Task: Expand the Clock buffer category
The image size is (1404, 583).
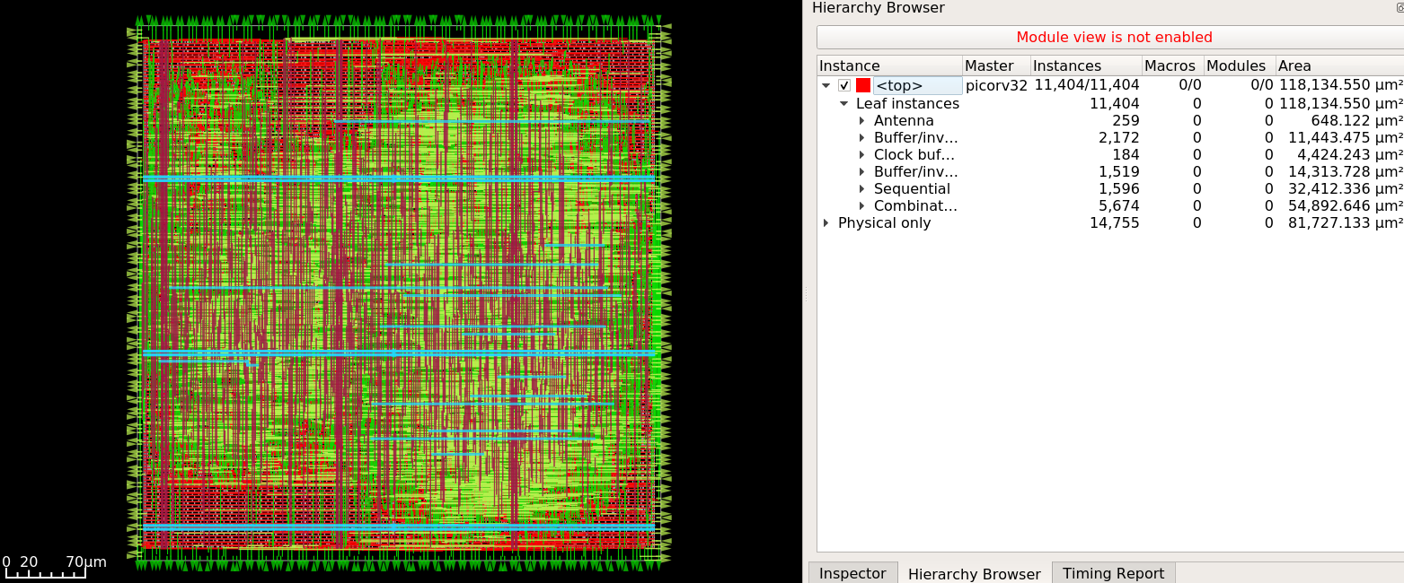Action: click(862, 154)
